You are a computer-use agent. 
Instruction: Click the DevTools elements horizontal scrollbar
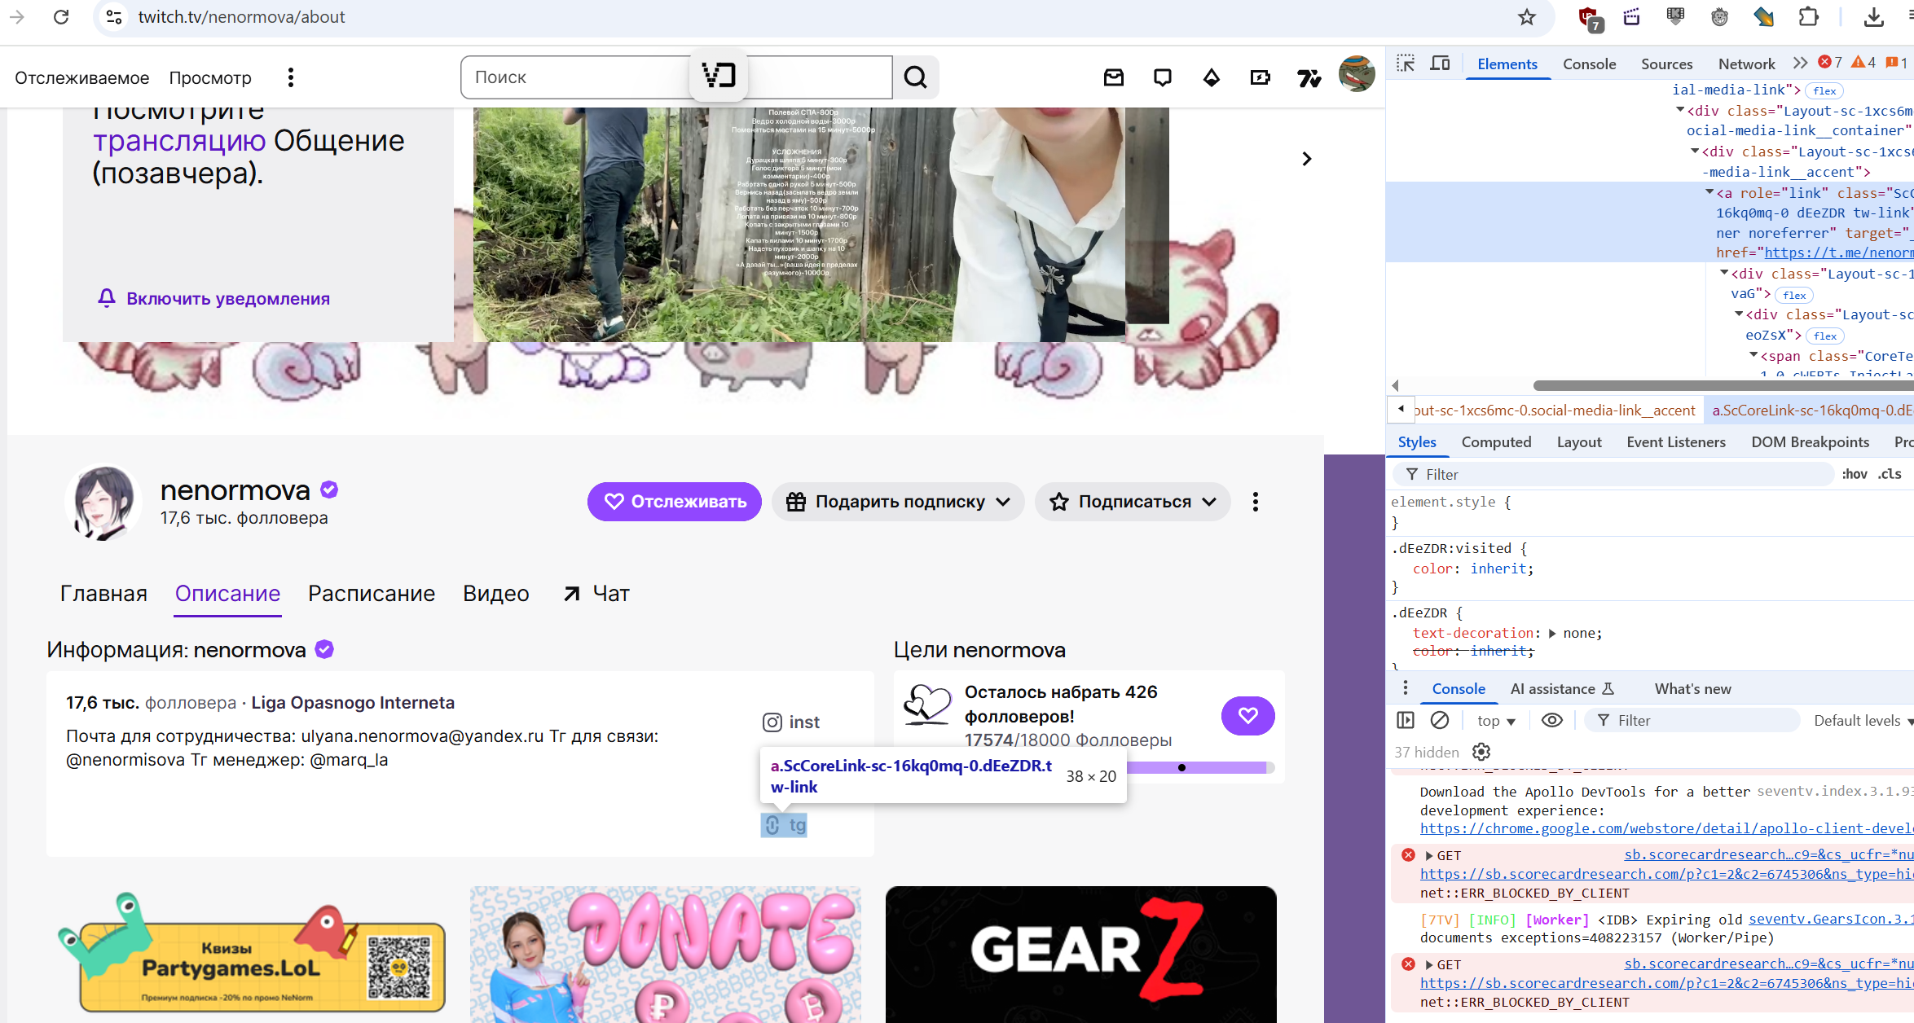point(1723,385)
